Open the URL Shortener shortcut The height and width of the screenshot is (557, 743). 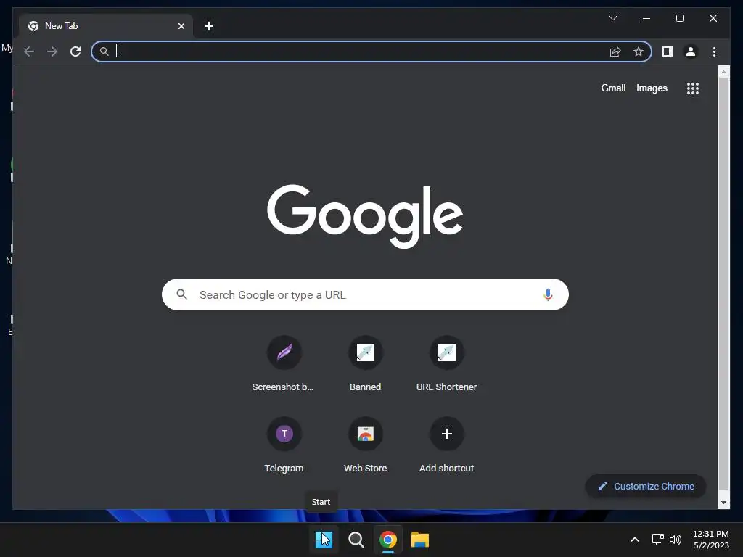(446, 364)
